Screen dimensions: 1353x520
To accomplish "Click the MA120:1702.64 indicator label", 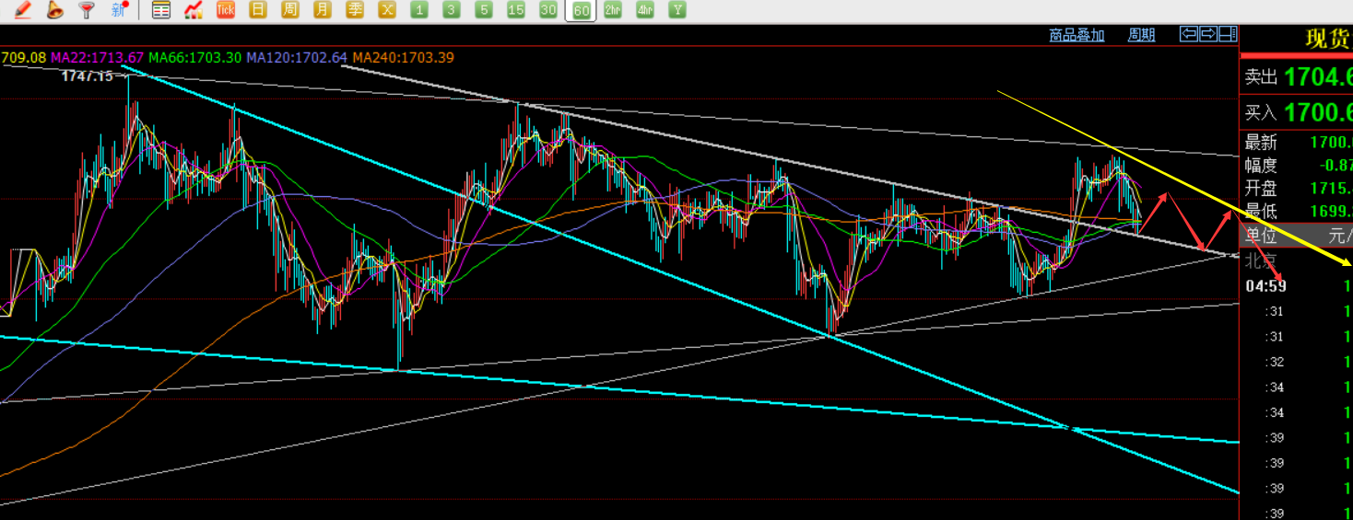I will [297, 57].
